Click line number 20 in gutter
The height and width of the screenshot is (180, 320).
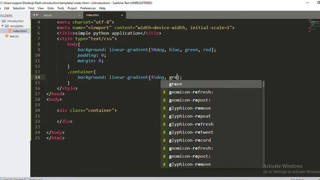point(37,110)
